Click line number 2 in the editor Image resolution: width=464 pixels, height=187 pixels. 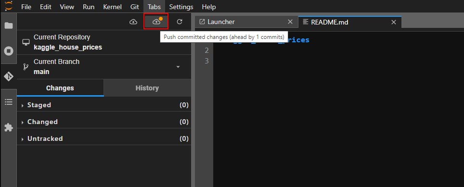coord(207,50)
